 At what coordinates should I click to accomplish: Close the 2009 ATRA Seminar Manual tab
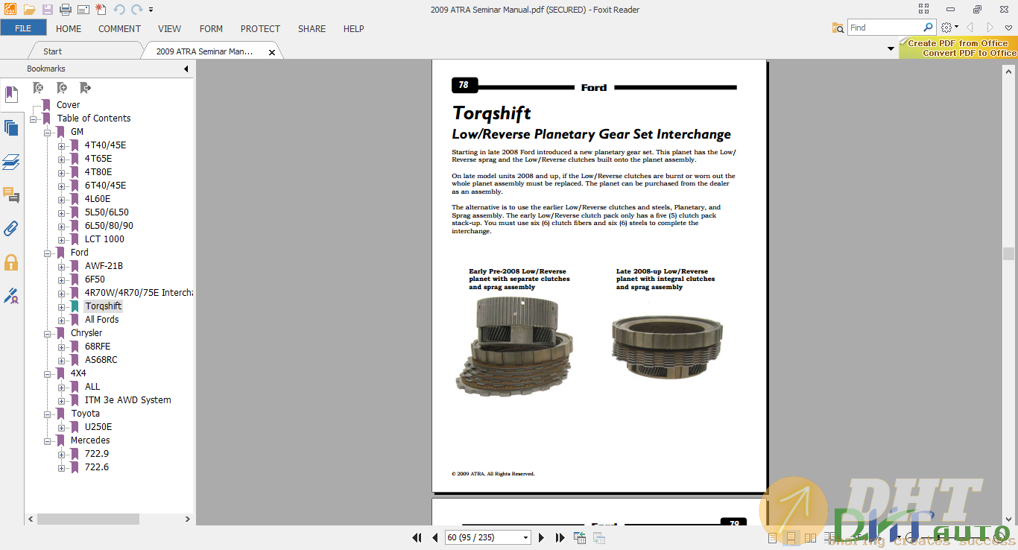click(x=272, y=52)
